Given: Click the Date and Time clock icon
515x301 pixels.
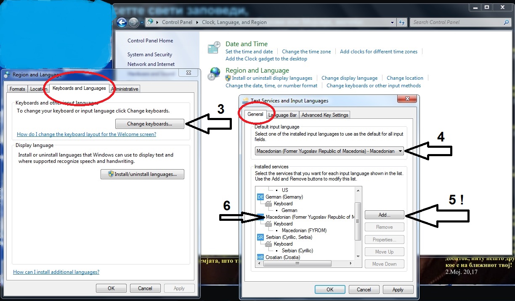Looking at the screenshot, I should [x=214, y=48].
